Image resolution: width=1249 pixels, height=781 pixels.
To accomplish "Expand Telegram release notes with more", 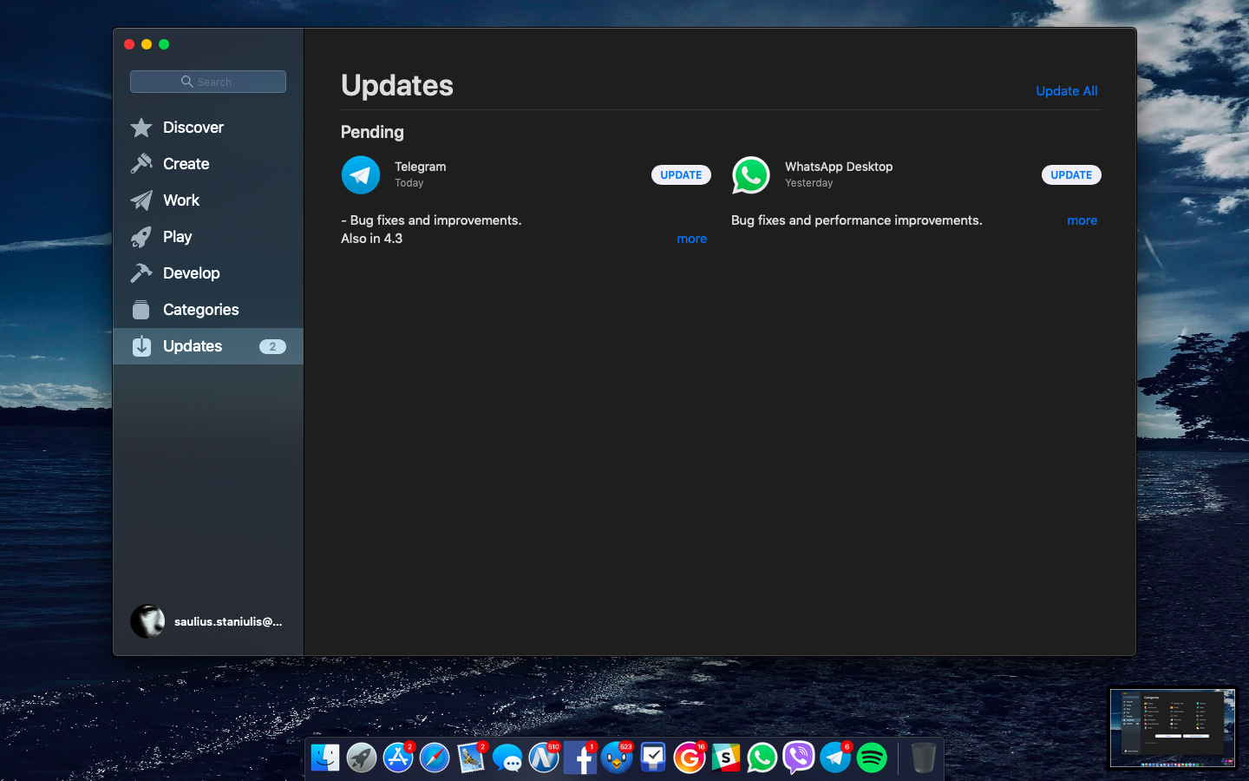I will [691, 239].
